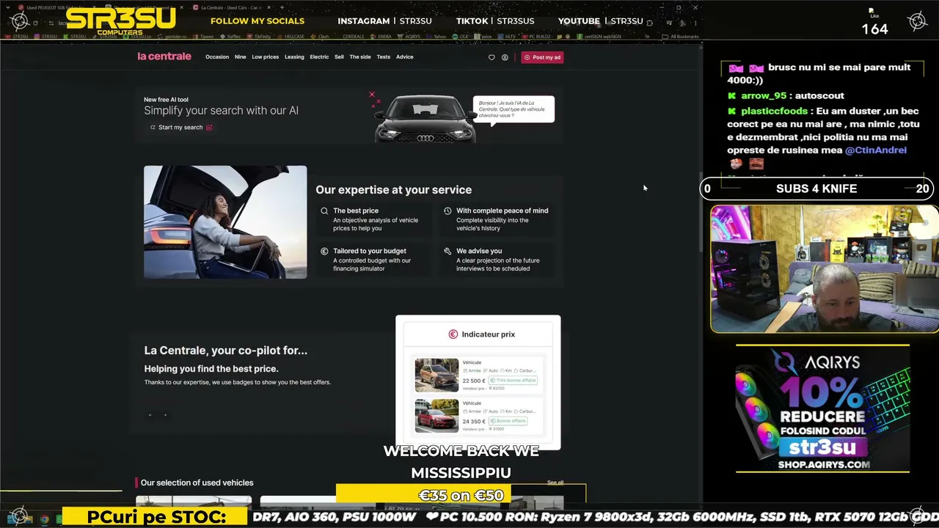939x528 pixels.
Task: Open the Occasion menu
Action: [x=217, y=57]
